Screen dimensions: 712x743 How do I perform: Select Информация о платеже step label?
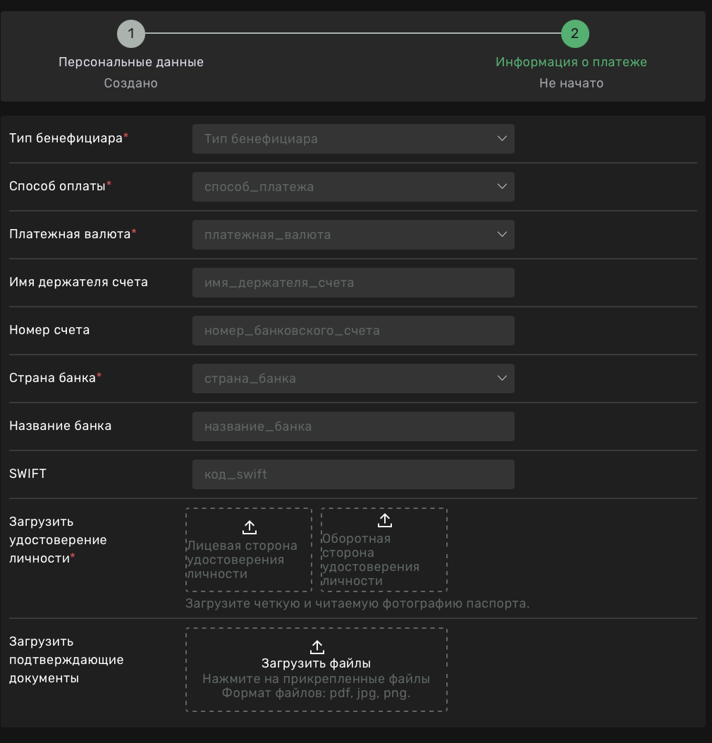(x=571, y=62)
